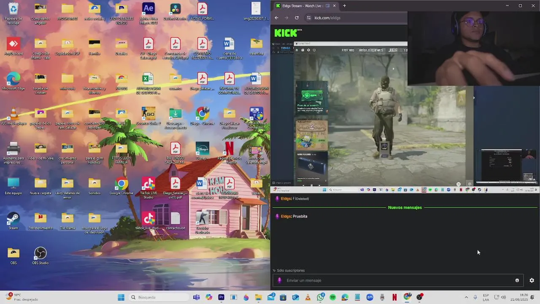Click Eldgs username on Pruebita message

286,216
